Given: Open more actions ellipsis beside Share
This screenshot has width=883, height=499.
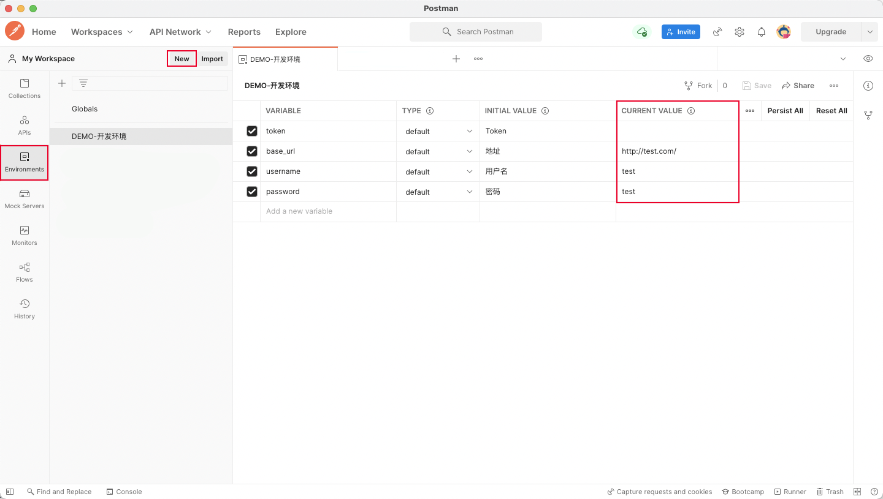Looking at the screenshot, I should click(834, 86).
